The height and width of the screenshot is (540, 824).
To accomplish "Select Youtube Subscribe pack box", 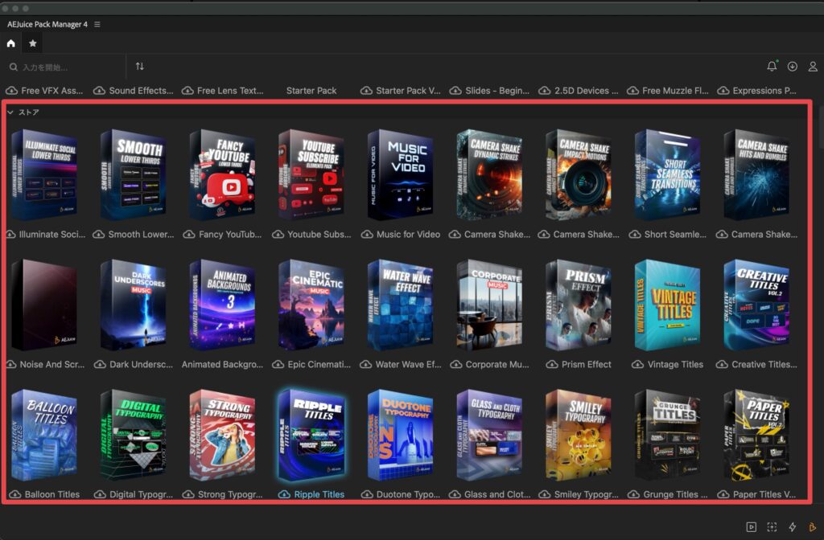I will click(311, 174).
